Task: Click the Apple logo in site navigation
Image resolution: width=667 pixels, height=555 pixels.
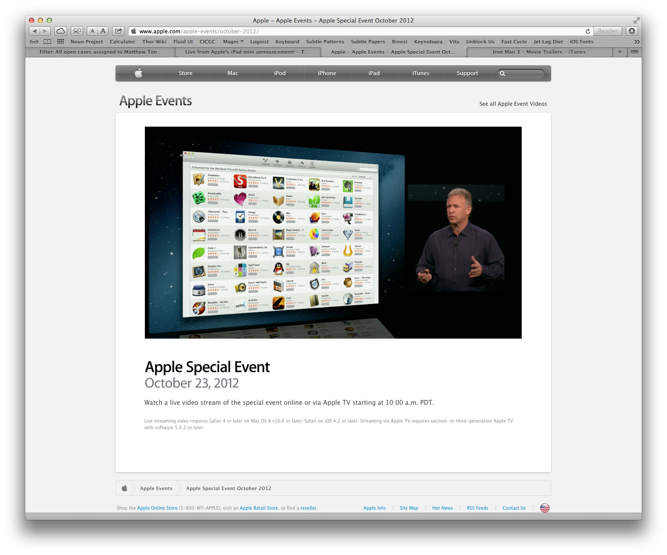Action: [139, 73]
